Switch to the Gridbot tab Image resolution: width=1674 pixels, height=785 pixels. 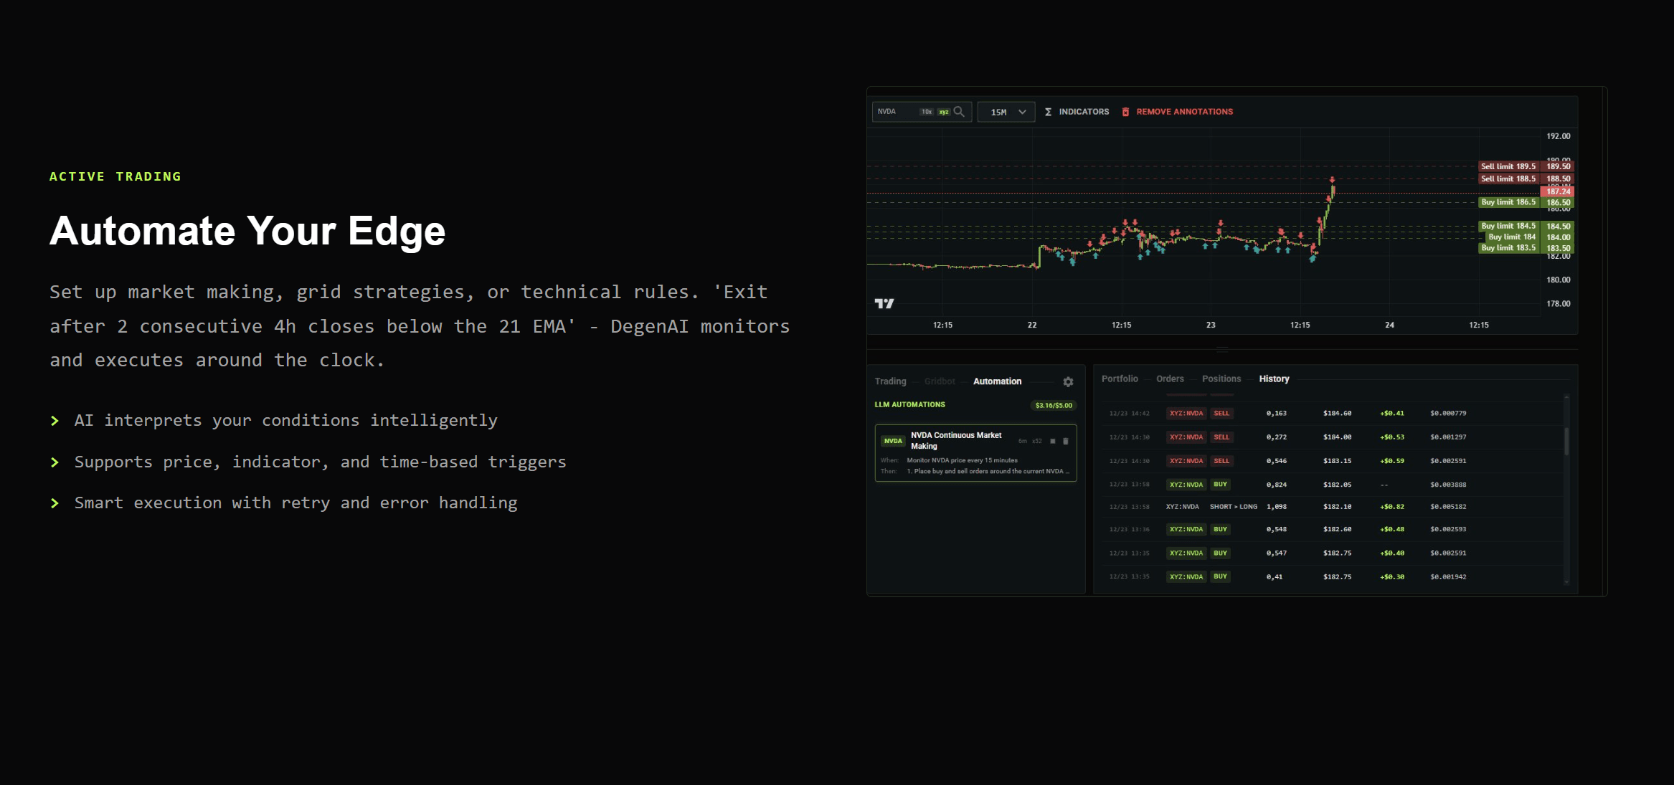940,381
